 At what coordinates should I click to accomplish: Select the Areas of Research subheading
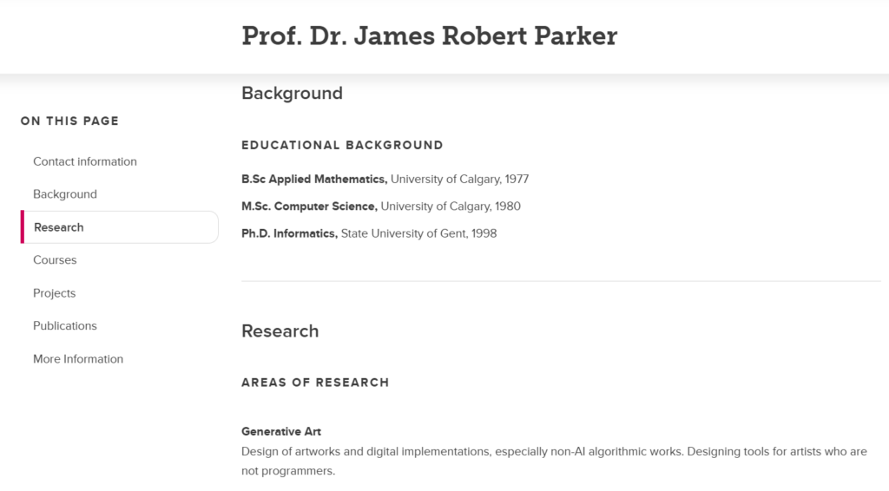point(315,382)
